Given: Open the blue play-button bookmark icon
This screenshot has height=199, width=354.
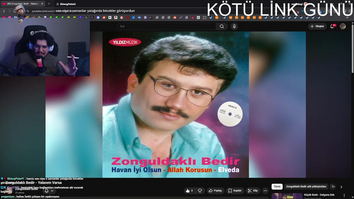Looking at the screenshot, I should (133, 17).
